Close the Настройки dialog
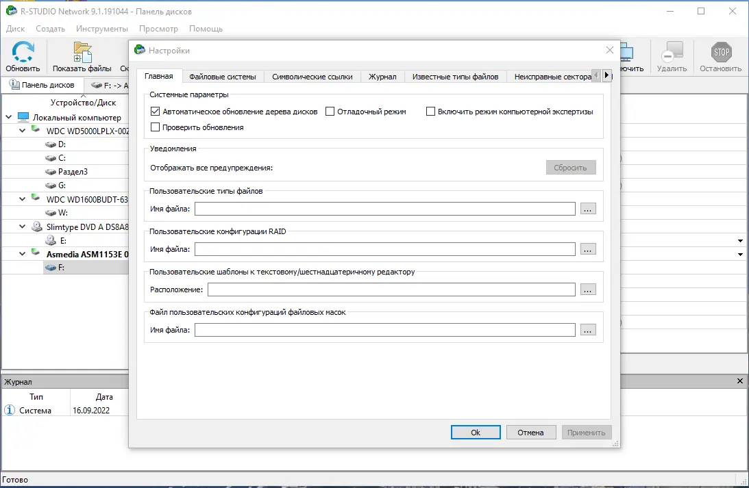Viewport: 749px width, 488px height. tap(609, 50)
